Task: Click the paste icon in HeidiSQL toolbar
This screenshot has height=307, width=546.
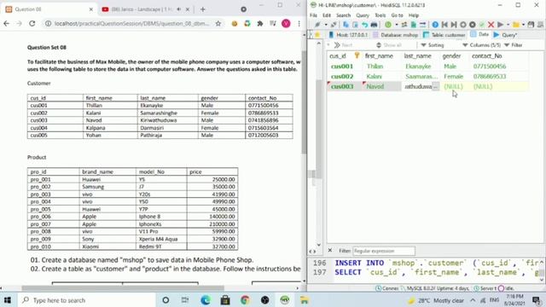Action: point(355,25)
